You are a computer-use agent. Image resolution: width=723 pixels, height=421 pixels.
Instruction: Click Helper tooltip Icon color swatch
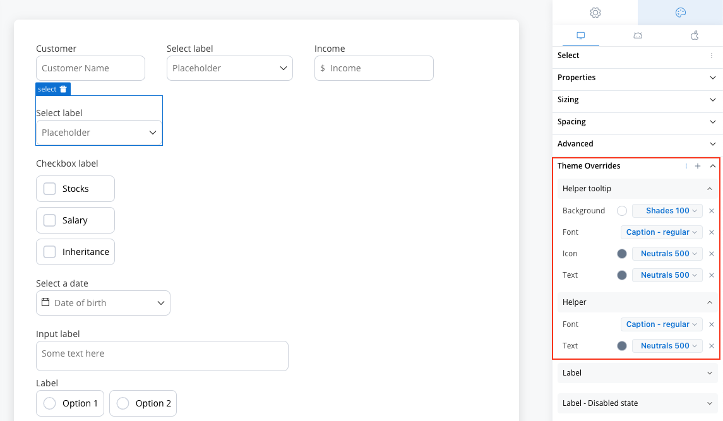click(x=622, y=254)
